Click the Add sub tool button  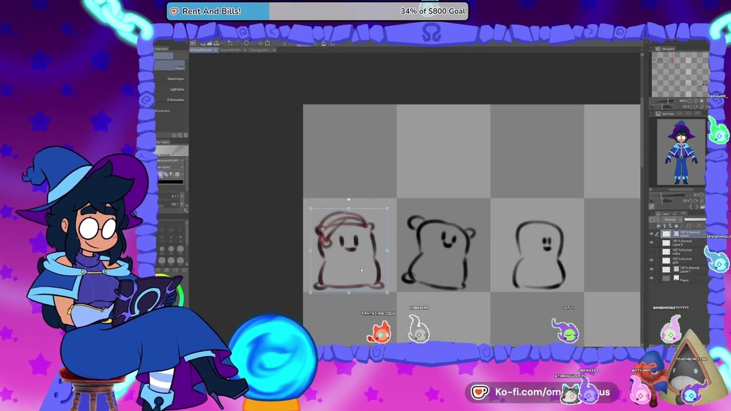(162, 111)
